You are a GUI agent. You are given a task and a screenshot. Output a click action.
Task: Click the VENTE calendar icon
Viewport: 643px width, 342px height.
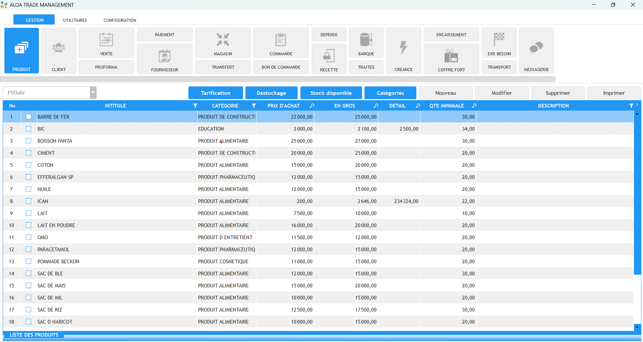click(106, 40)
